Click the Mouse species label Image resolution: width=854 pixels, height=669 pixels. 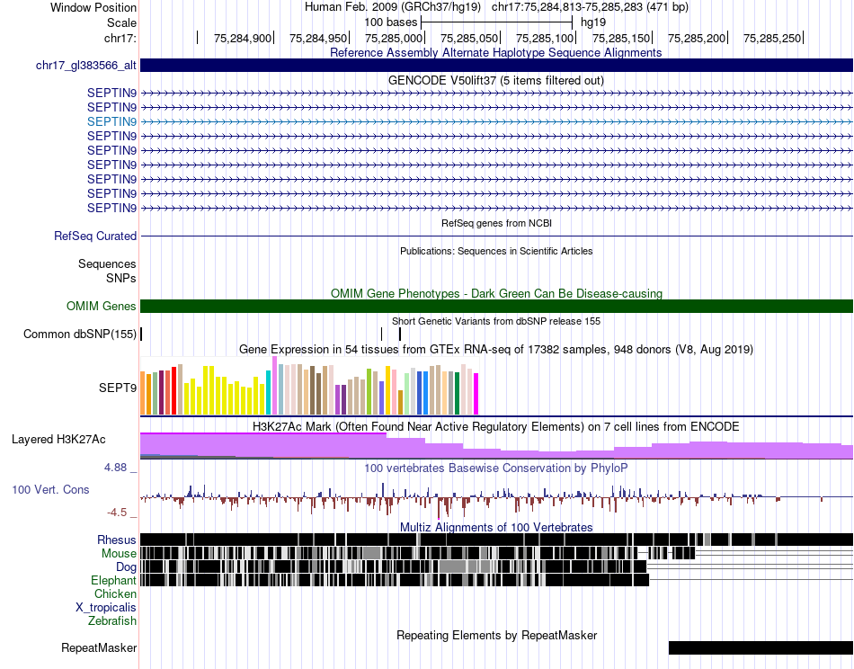pyautogui.click(x=119, y=554)
